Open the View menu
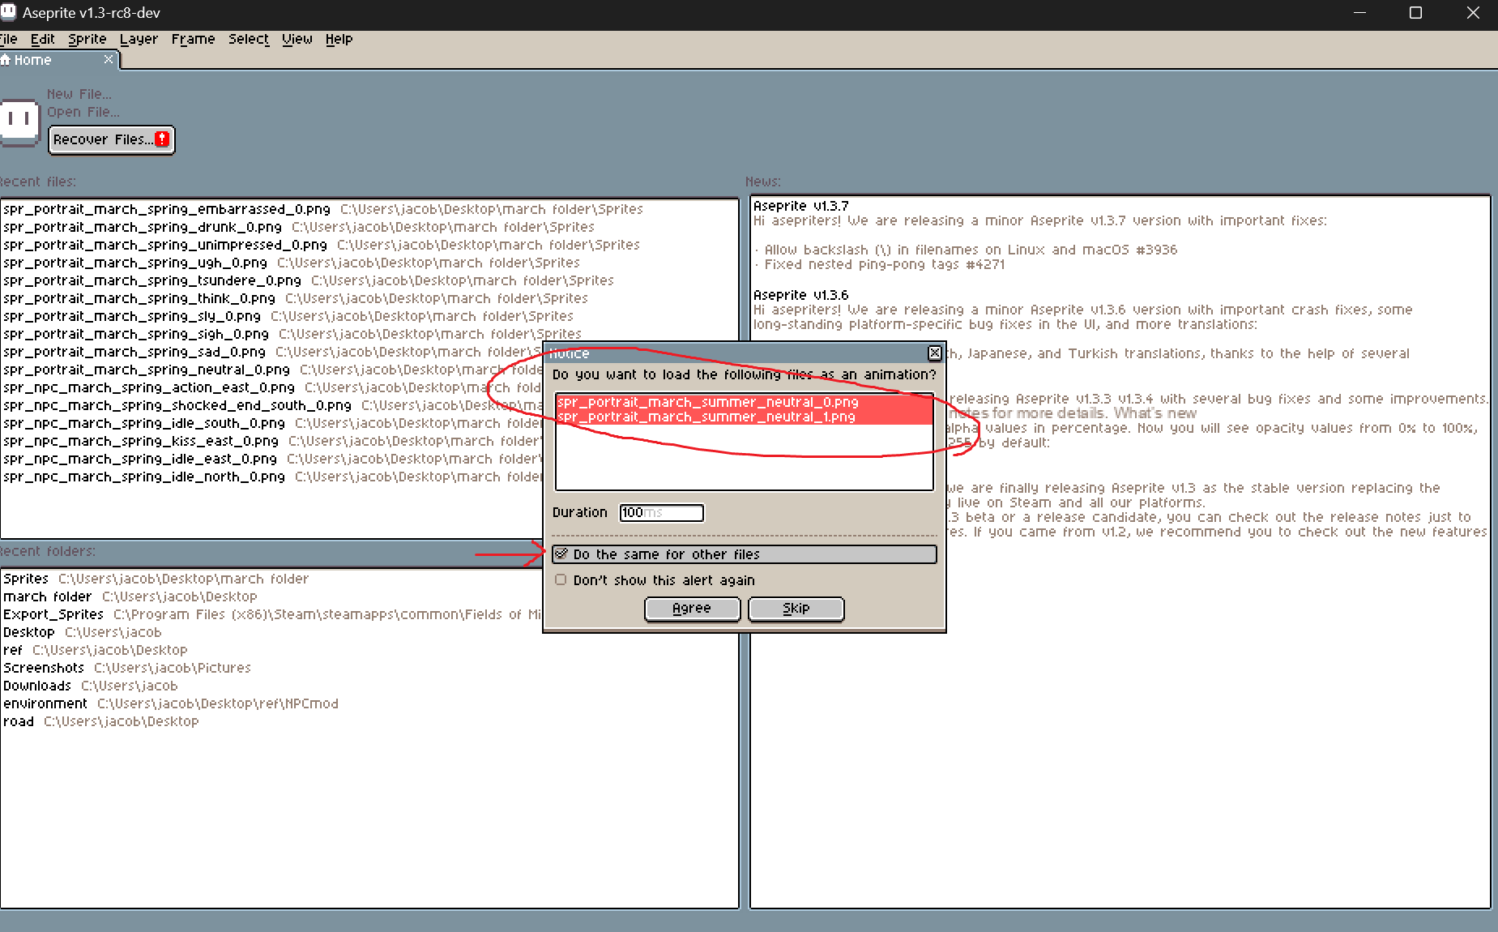Screen dimensions: 1498x932 pos(297,39)
